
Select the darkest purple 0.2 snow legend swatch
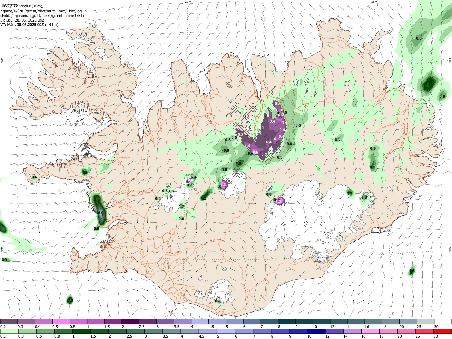9,321
